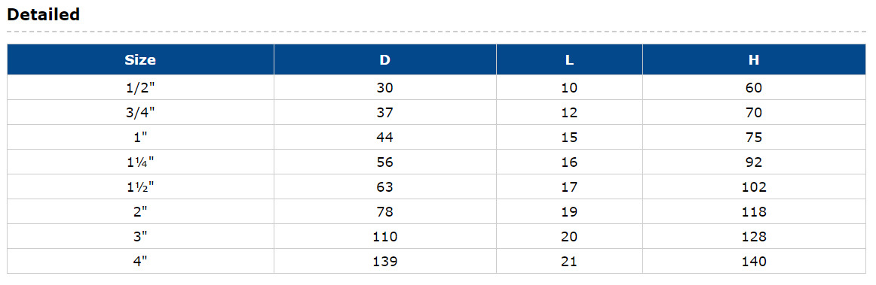Click H value 92 cell
876x285 pixels.
(x=754, y=162)
